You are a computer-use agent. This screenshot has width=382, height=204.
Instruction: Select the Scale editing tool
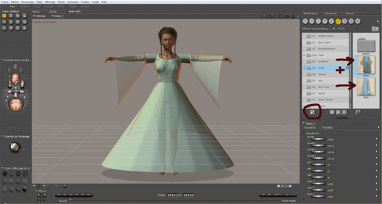[4, 22]
